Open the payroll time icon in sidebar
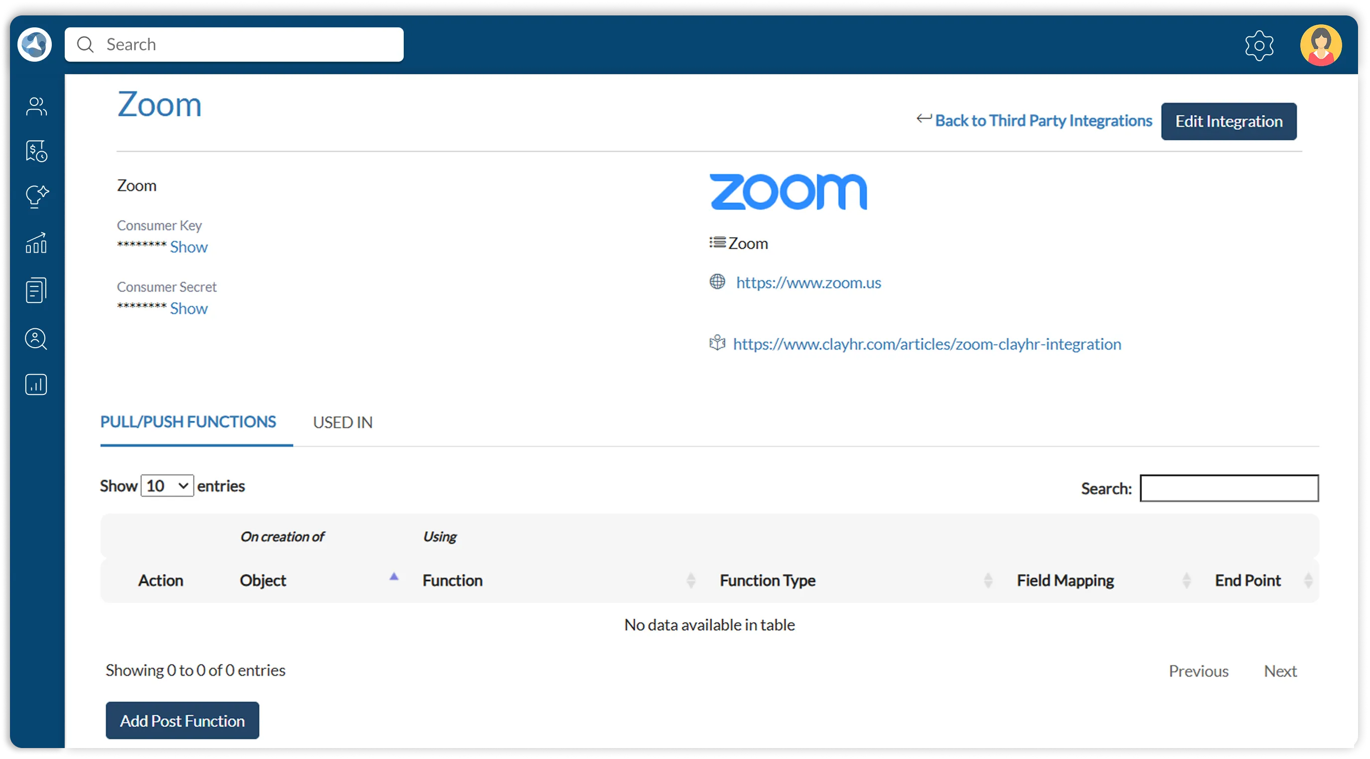 (x=36, y=152)
